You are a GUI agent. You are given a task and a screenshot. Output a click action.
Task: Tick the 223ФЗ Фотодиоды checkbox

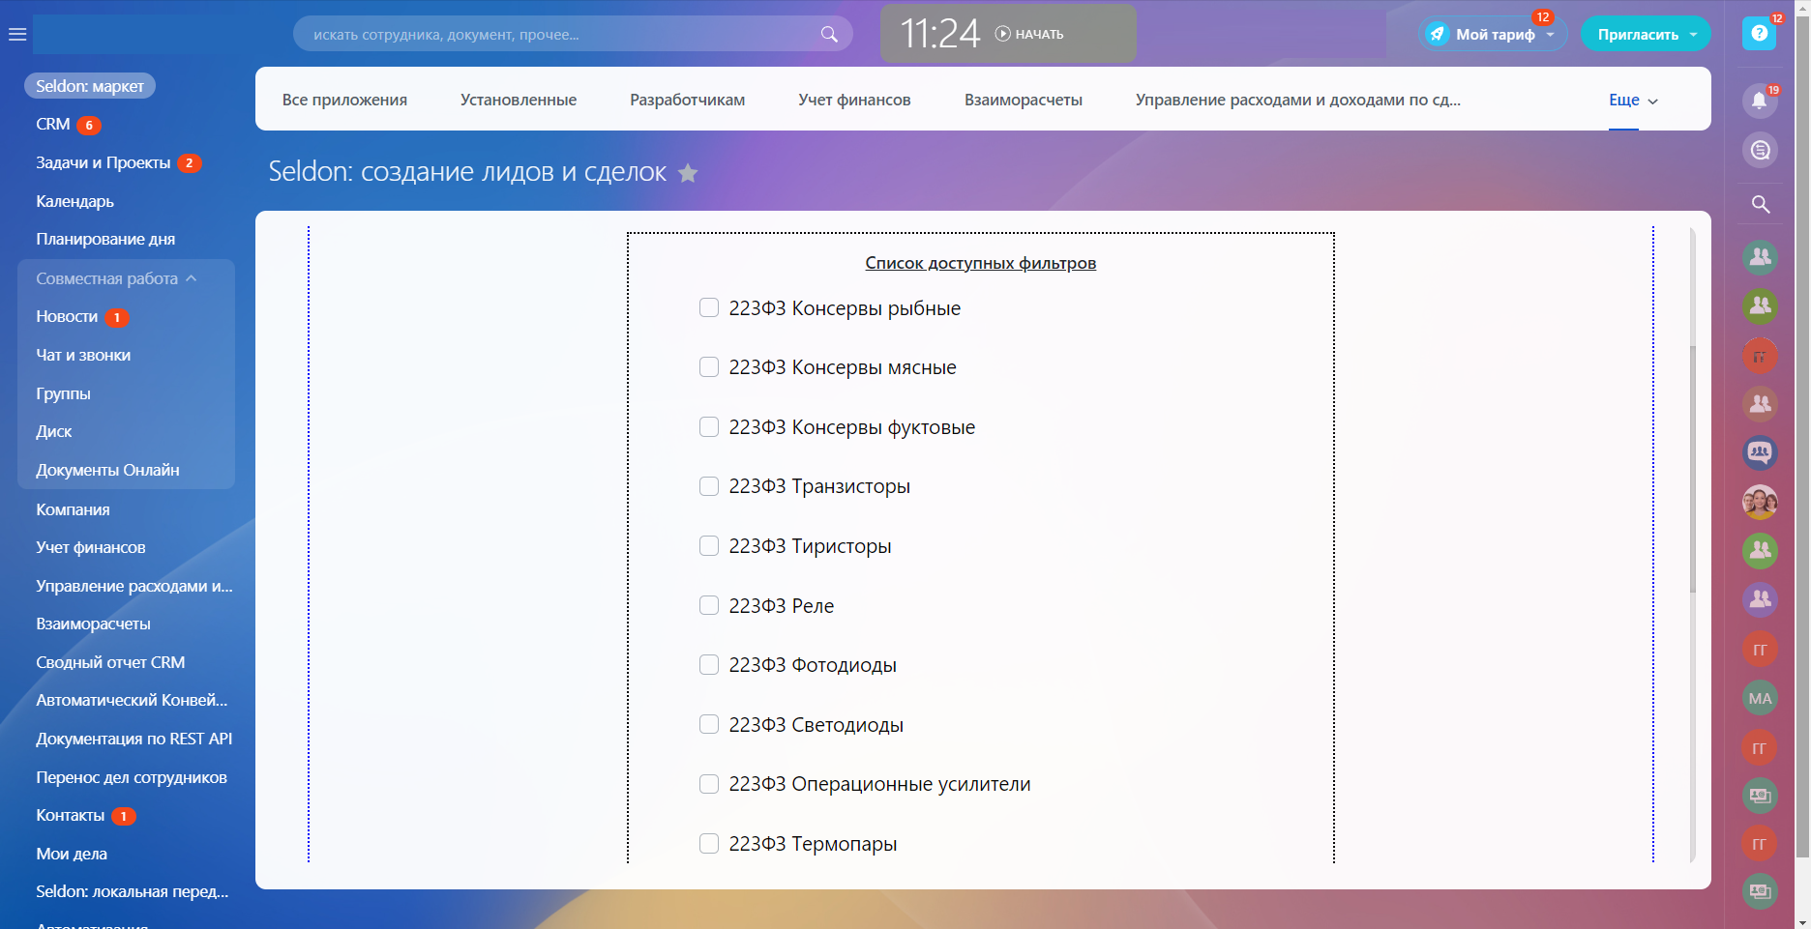709,664
